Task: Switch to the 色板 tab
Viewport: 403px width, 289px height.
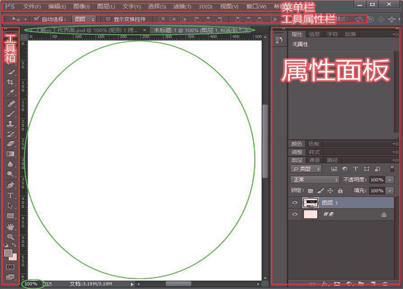Action: coord(314,144)
